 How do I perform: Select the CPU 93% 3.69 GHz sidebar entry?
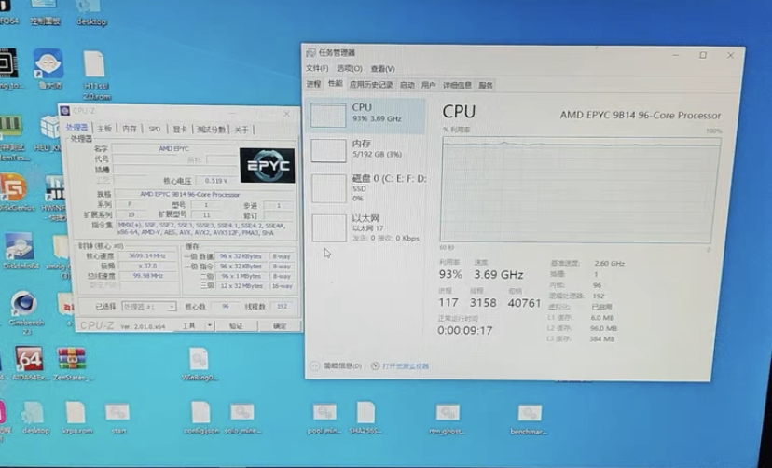[365, 116]
